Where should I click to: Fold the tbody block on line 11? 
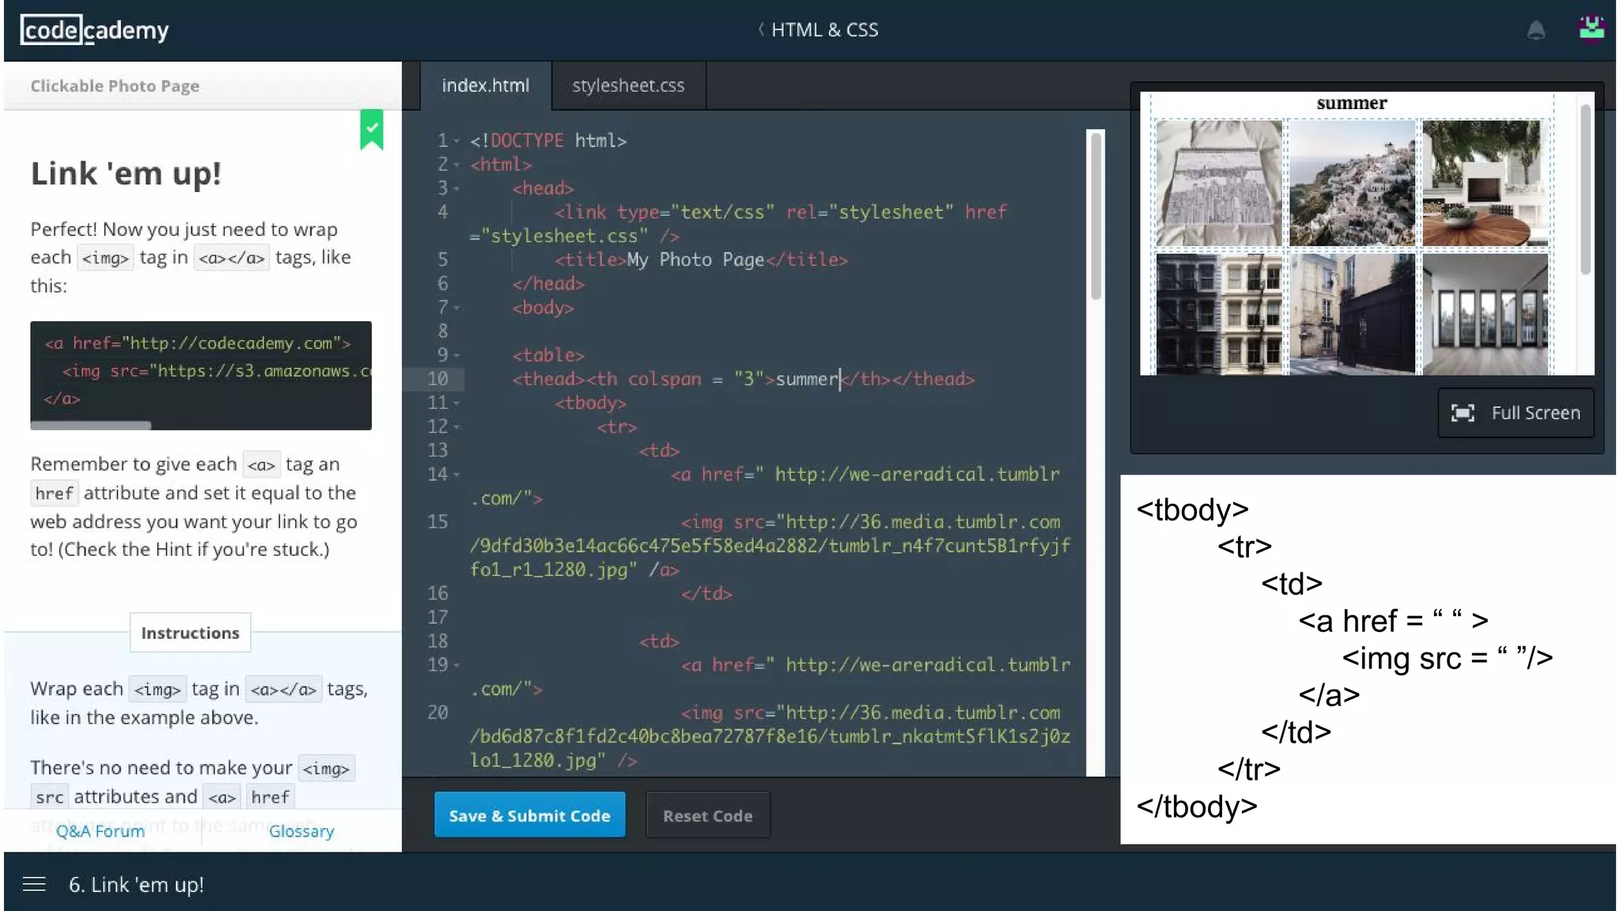(457, 403)
